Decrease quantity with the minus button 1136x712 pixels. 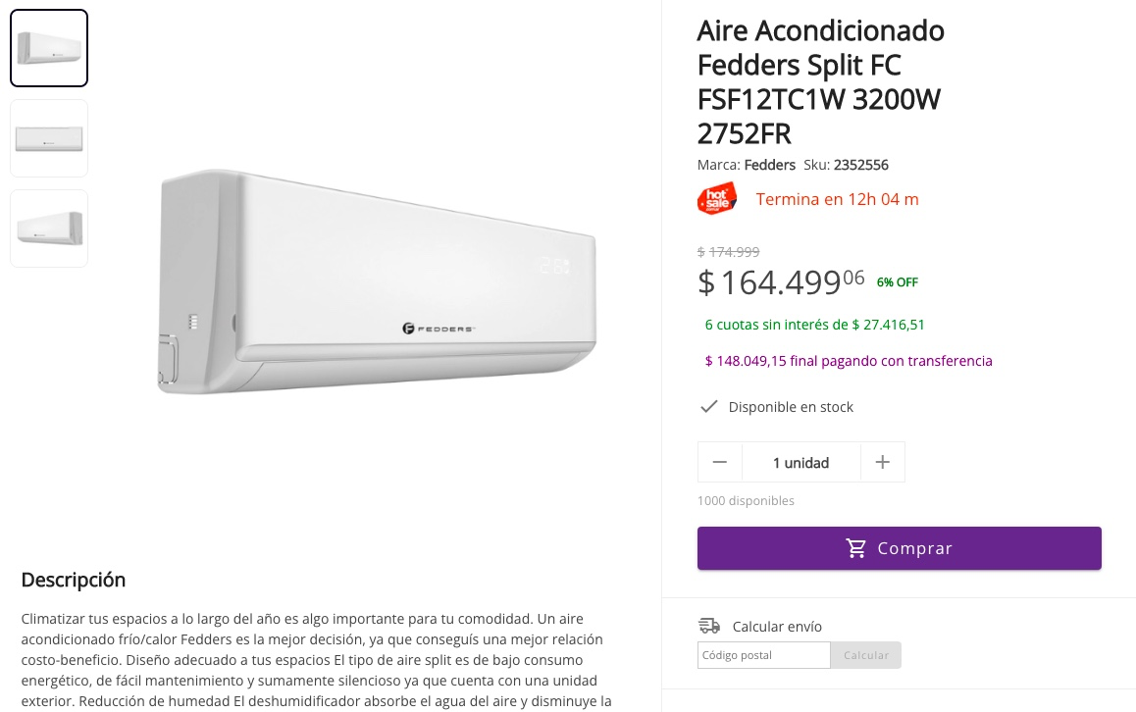coord(720,462)
